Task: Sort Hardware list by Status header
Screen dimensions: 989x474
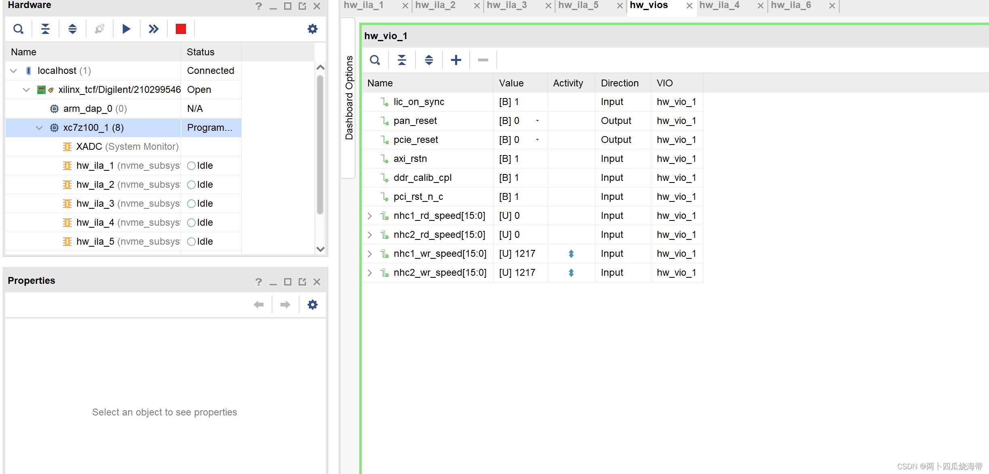Action: tap(211, 52)
